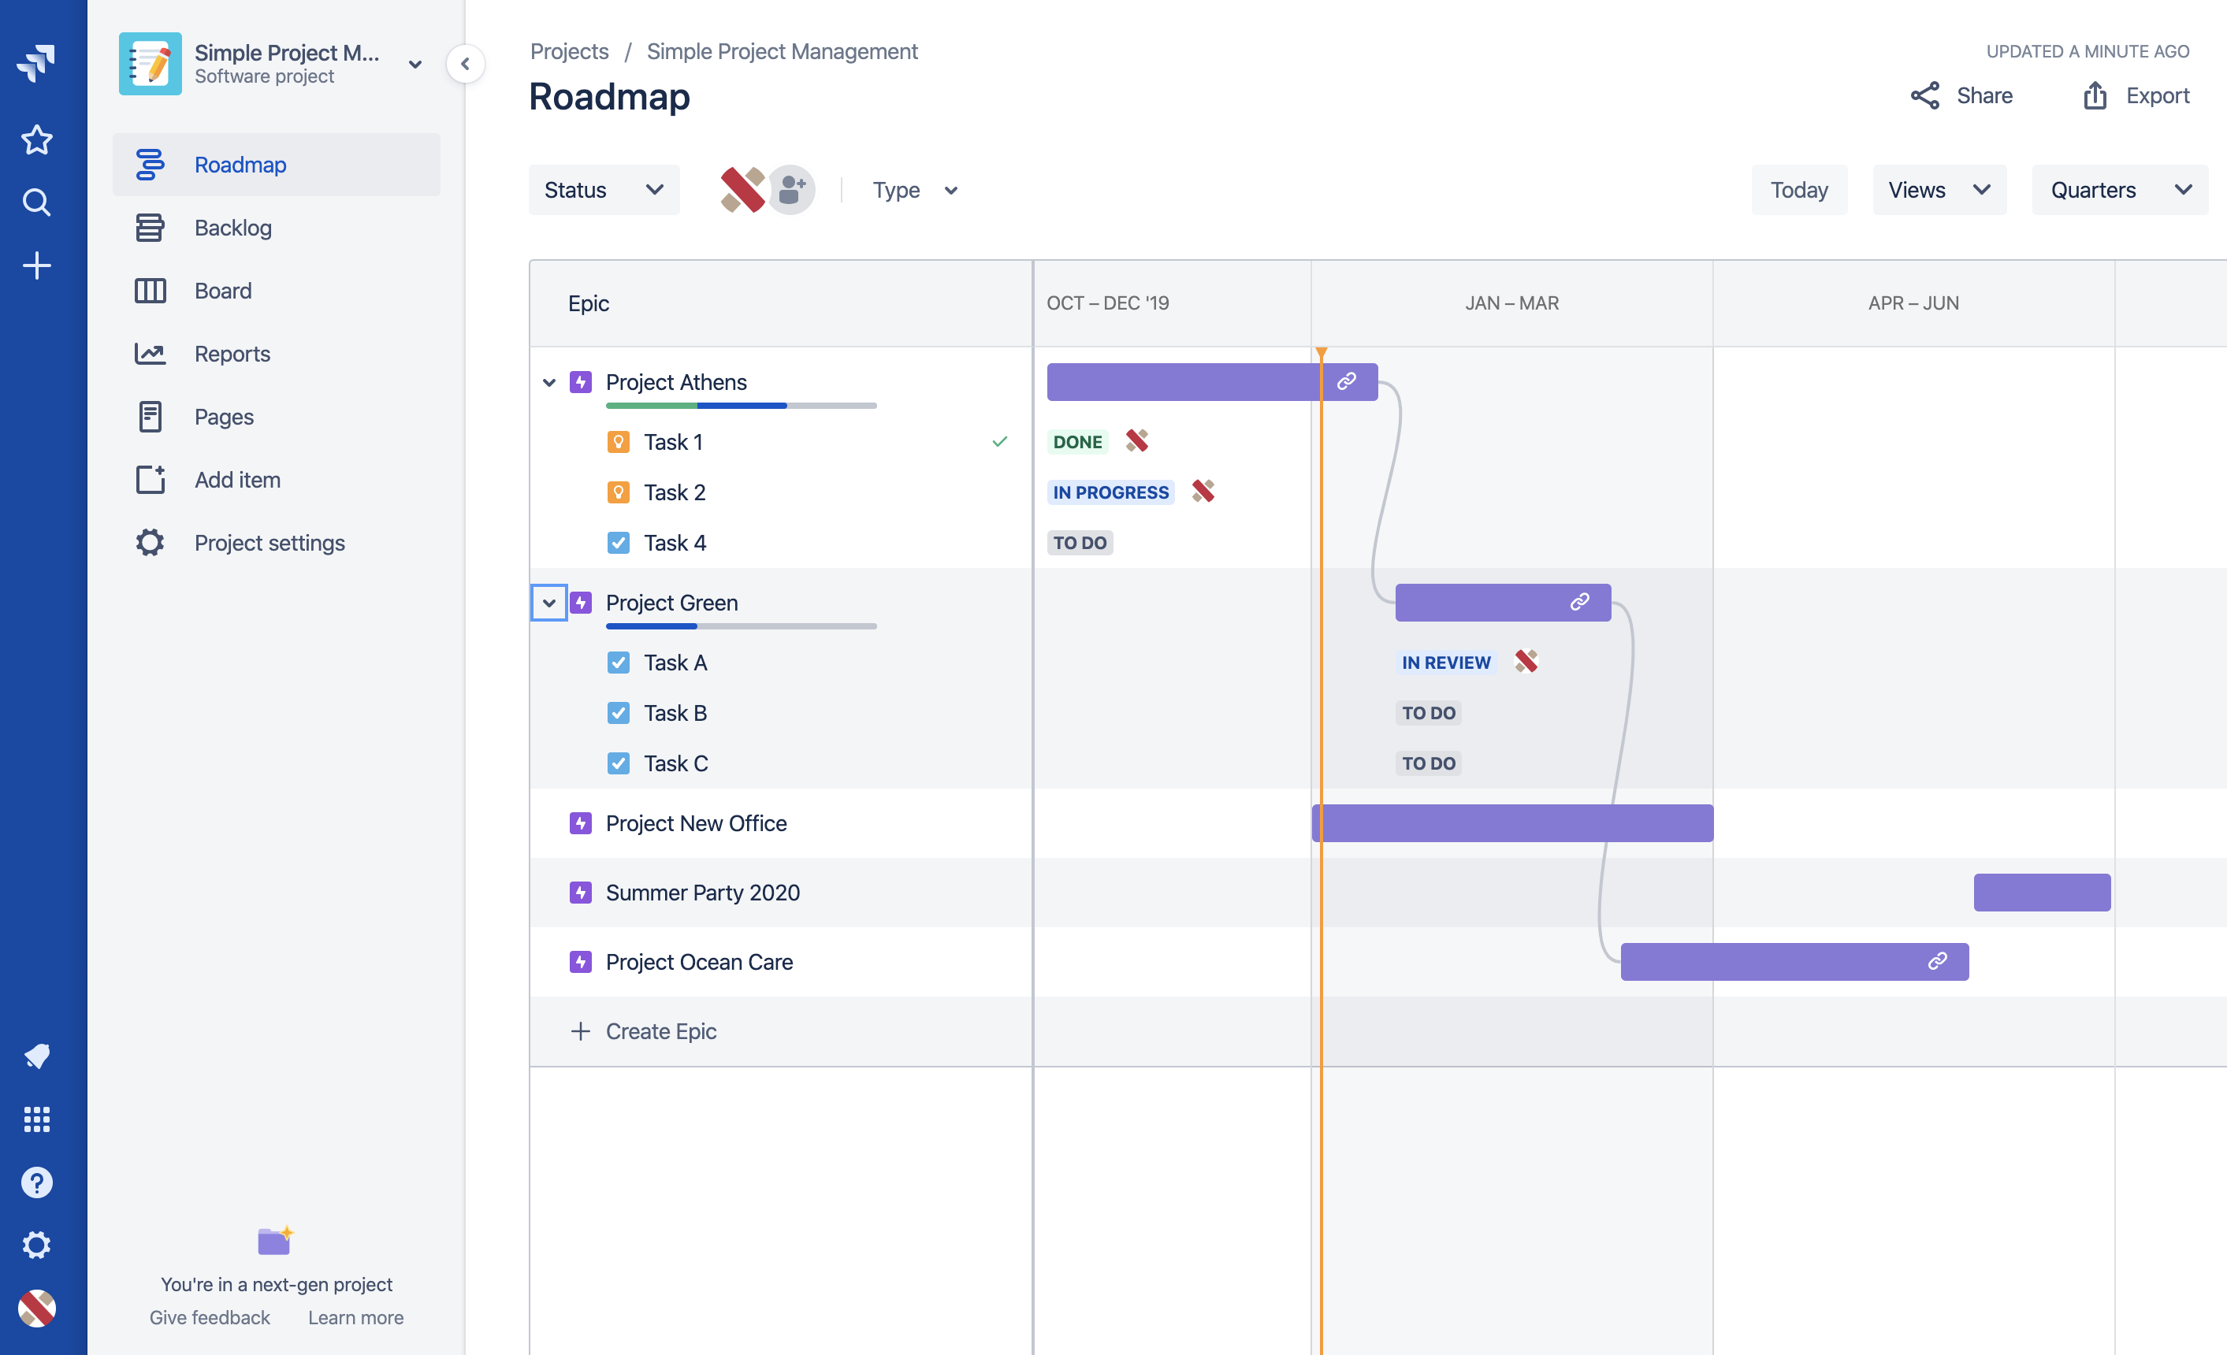2227x1355 pixels.
Task: Click the Share icon button
Action: point(1924,95)
